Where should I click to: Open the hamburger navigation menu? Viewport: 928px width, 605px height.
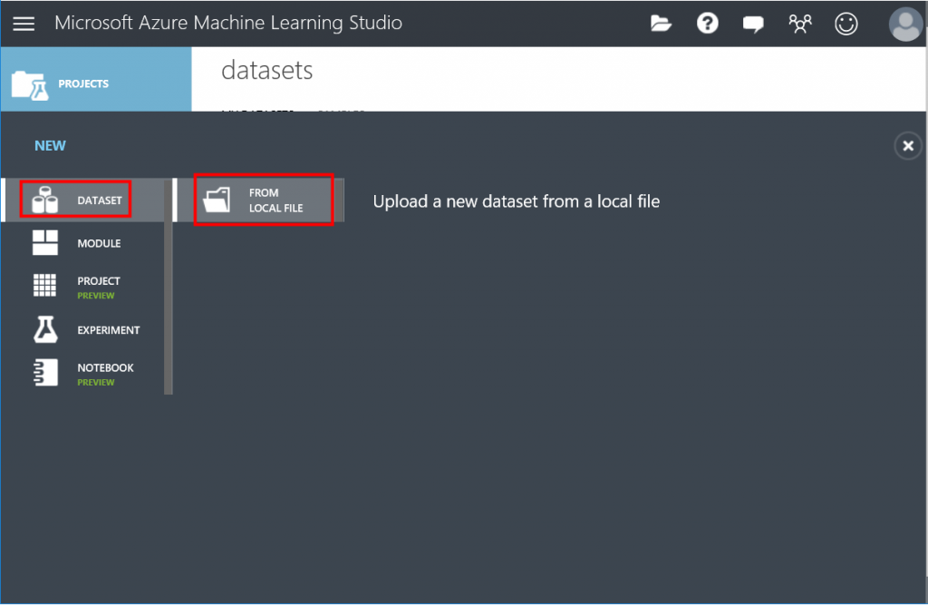pyautogui.click(x=24, y=24)
